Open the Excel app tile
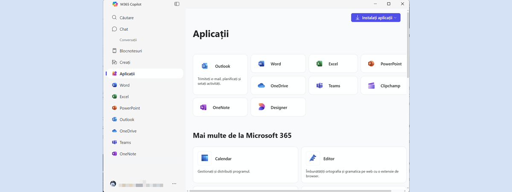 point(333,64)
